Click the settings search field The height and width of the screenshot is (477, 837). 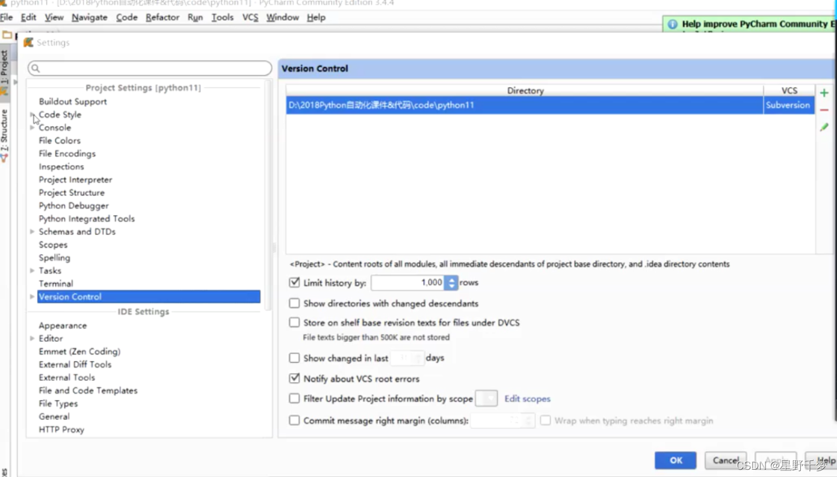point(150,68)
